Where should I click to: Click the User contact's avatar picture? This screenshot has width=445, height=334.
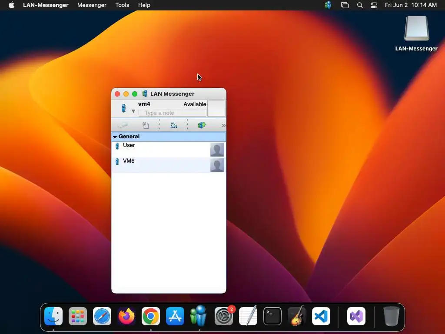(217, 150)
